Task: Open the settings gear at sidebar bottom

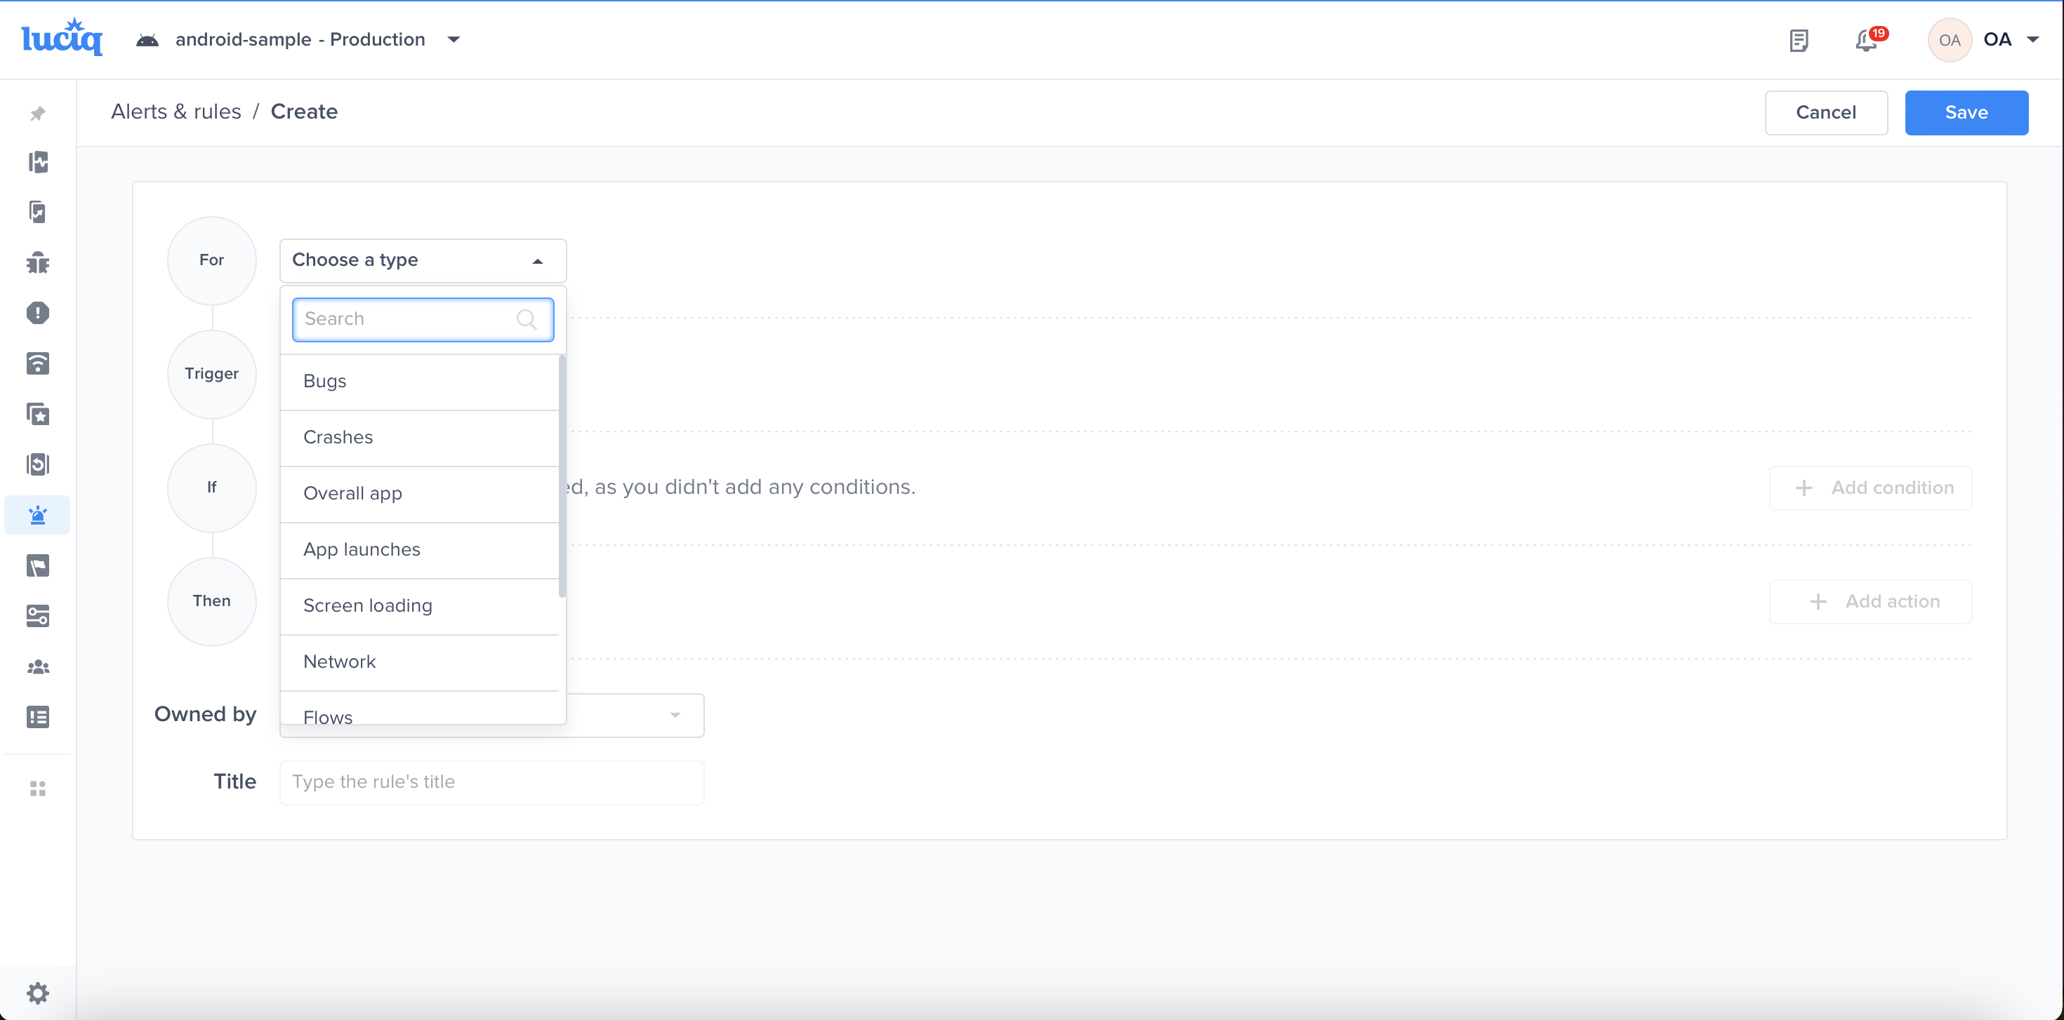Action: click(x=37, y=993)
